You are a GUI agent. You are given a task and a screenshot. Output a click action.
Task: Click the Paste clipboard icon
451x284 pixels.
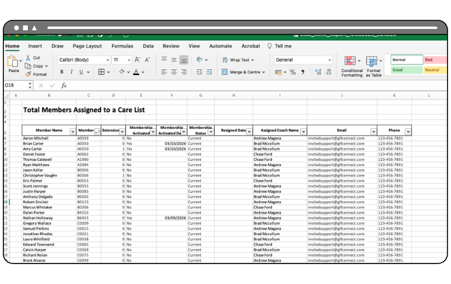[x=12, y=61]
